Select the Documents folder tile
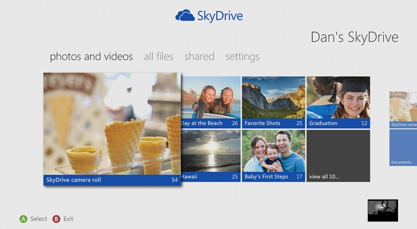Image resolution: width=417 pixels, height=229 pixels. pyautogui.click(x=403, y=147)
